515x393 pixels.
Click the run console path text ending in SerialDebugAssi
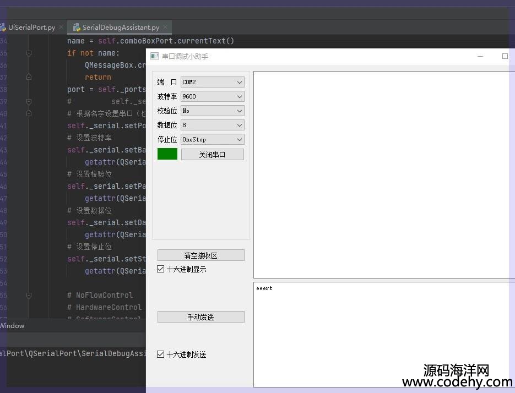pyautogui.click(x=73, y=353)
